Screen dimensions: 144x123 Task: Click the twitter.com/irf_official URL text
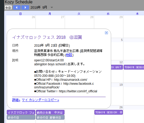(x=78, y=91)
